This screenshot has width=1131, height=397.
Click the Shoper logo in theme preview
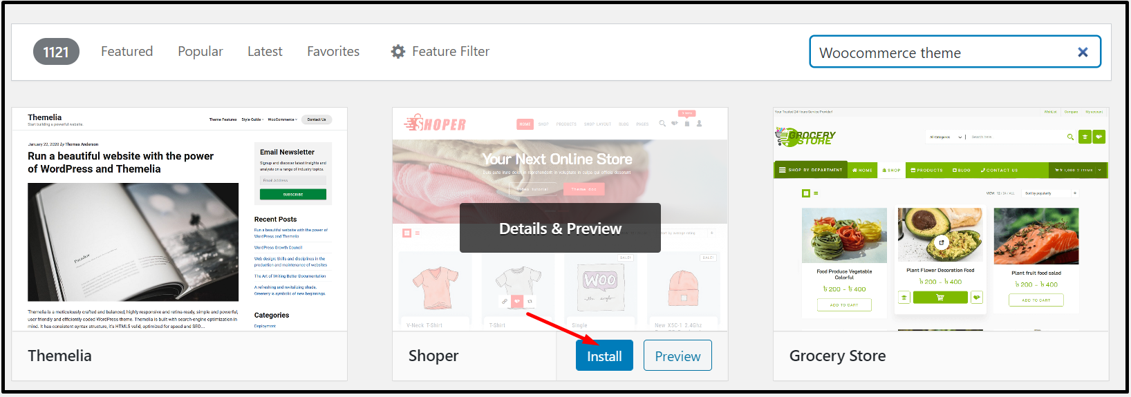[435, 124]
